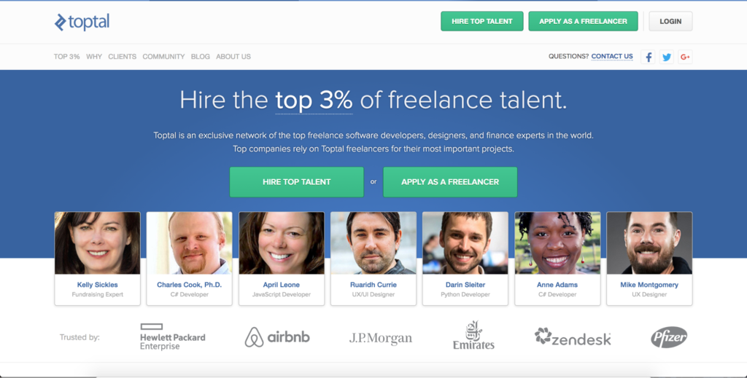Click the underlined "top 3%" headline text
The image size is (747, 378).
[x=314, y=101]
